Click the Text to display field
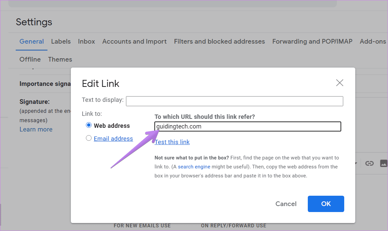This screenshot has width=388, height=231. point(235,101)
